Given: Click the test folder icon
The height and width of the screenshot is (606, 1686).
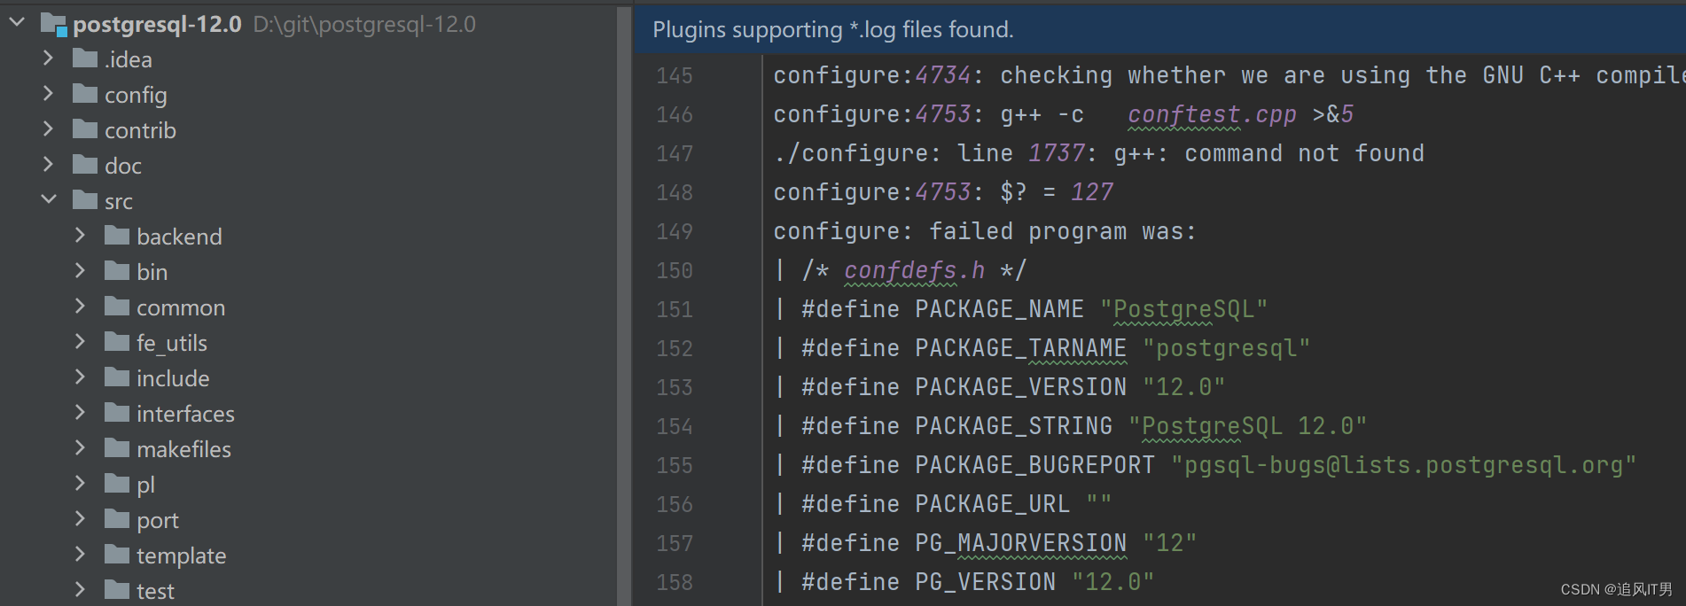Looking at the screenshot, I should [117, 590].
